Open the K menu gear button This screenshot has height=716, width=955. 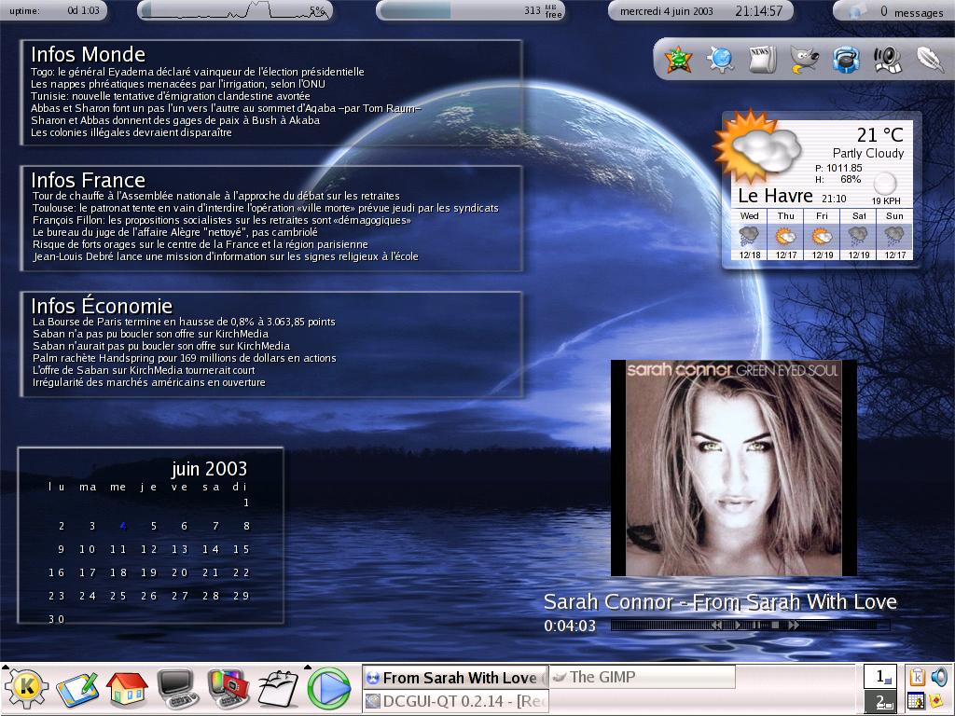[x=25, y=689]
